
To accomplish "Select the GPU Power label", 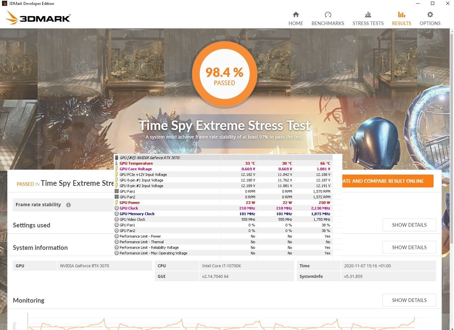I will tap(130, 203).
